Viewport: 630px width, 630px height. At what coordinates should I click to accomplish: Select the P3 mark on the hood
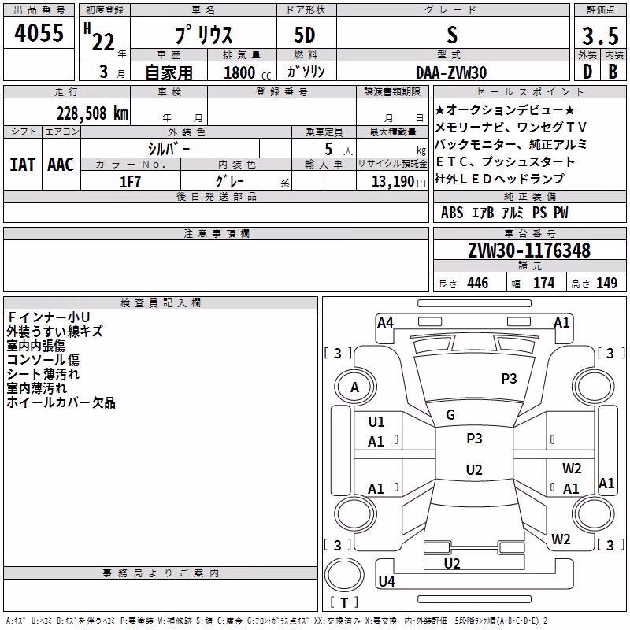click(x=509, y=379)
